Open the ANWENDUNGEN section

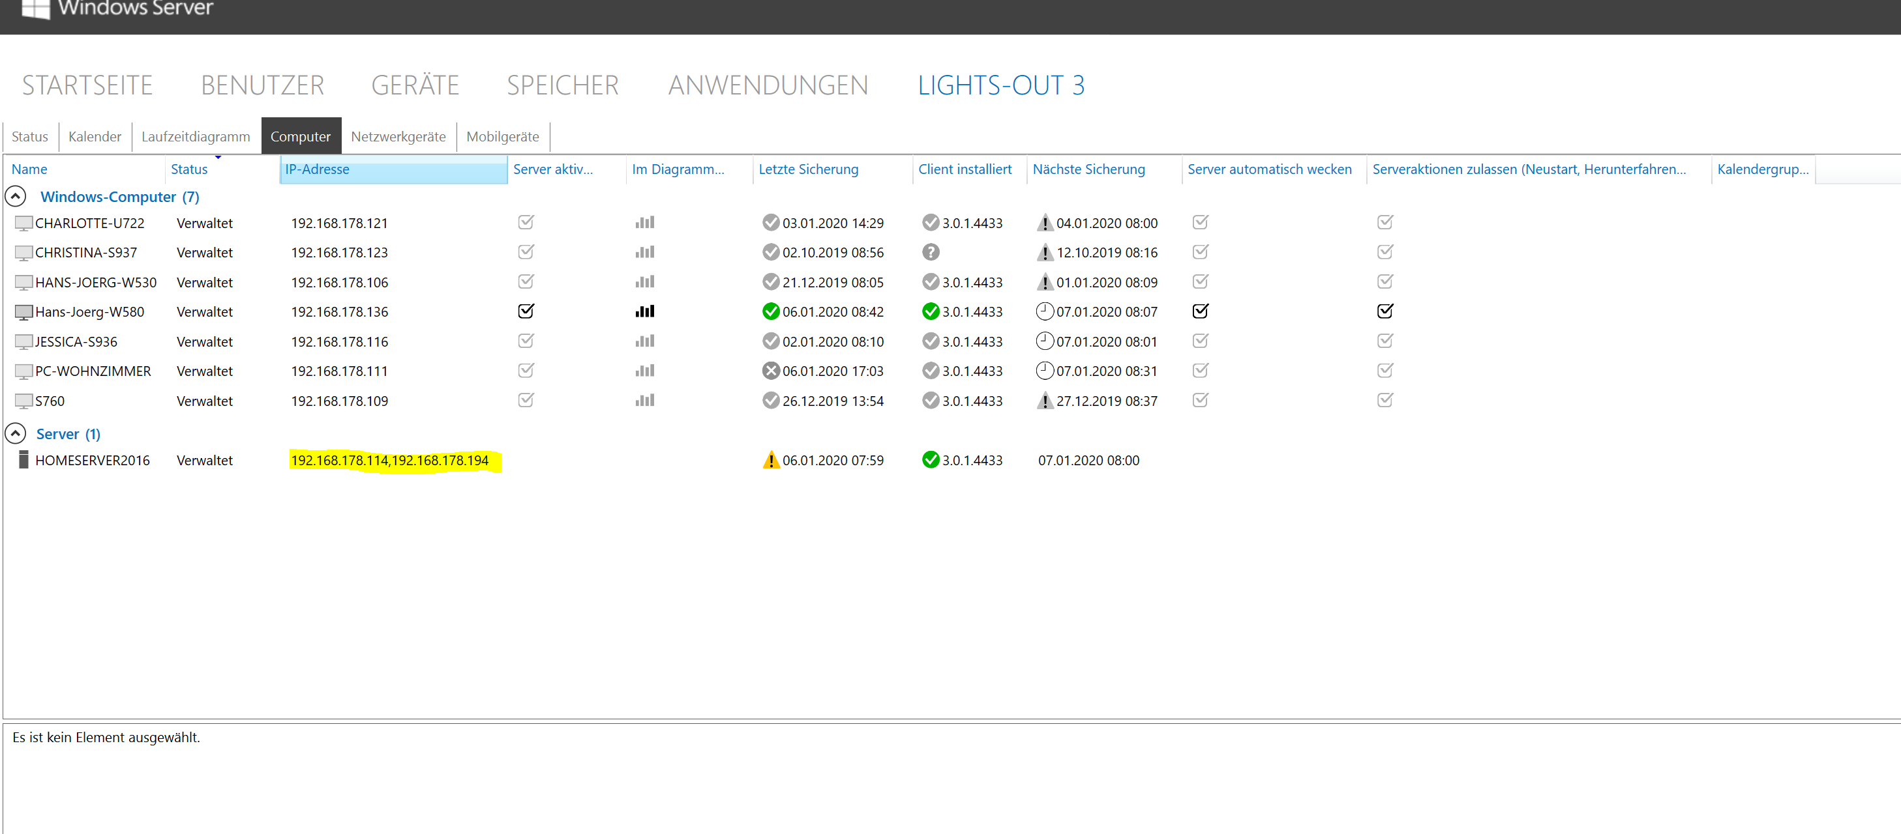coord(768,85)
